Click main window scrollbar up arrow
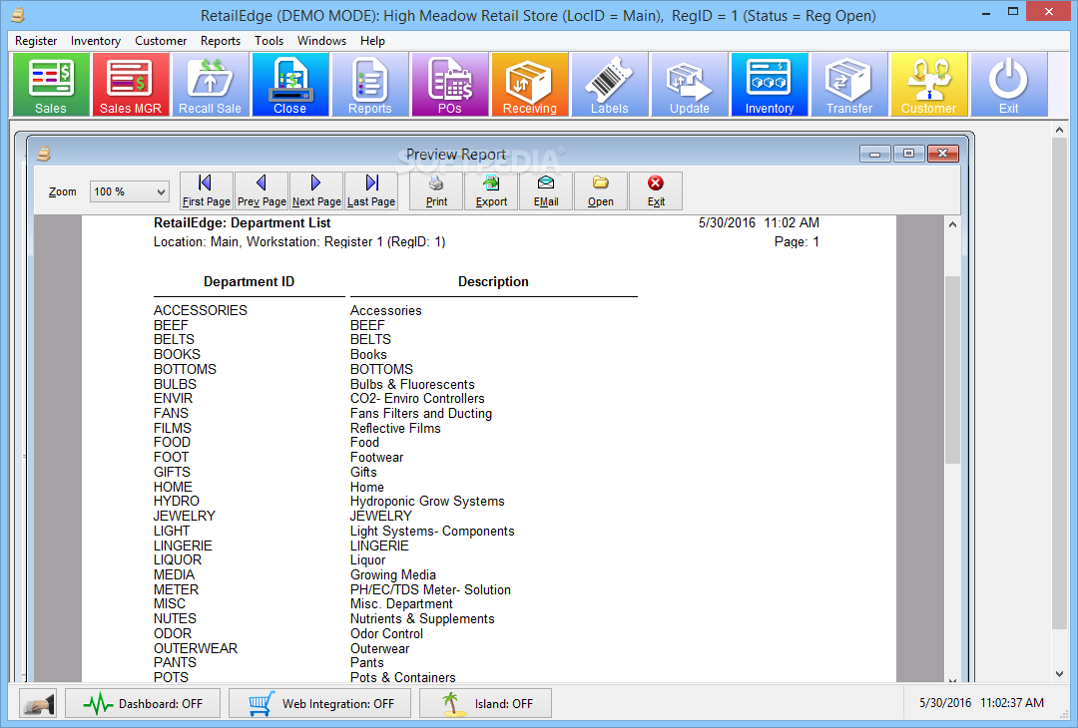The height and width of the screenshot is (728, 1078). 1059,130
